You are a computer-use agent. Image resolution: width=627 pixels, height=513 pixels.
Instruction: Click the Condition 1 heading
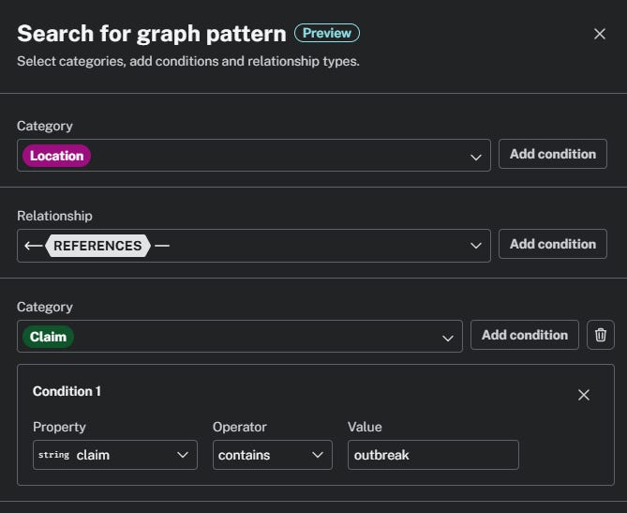[67, 391]
